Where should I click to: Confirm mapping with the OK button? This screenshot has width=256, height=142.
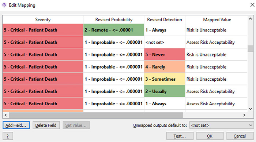[210, 136]
